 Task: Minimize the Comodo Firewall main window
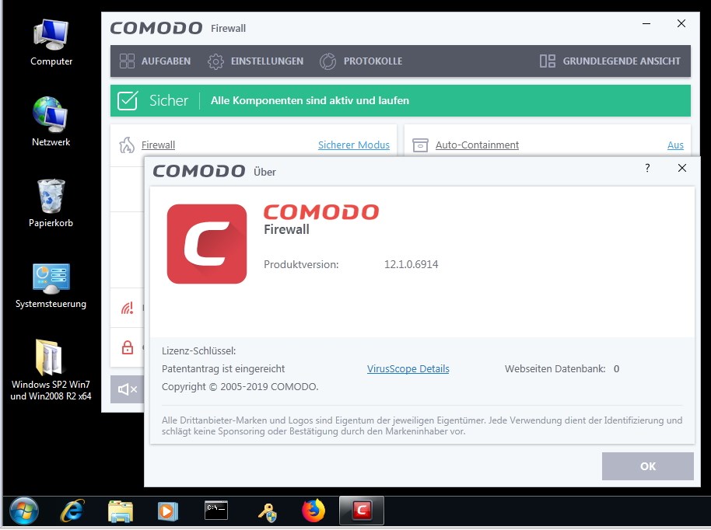point(646,23)
